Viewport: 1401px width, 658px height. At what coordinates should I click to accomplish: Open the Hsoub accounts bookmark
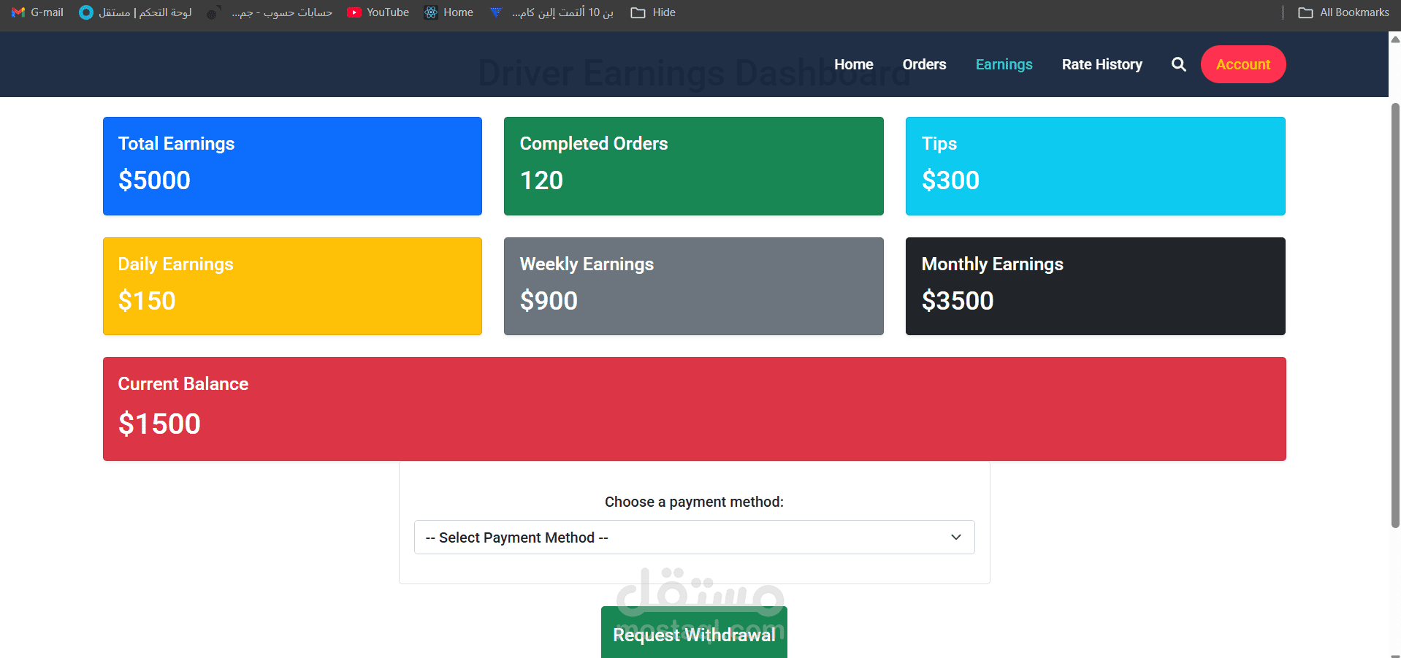(x=269, y=12)
